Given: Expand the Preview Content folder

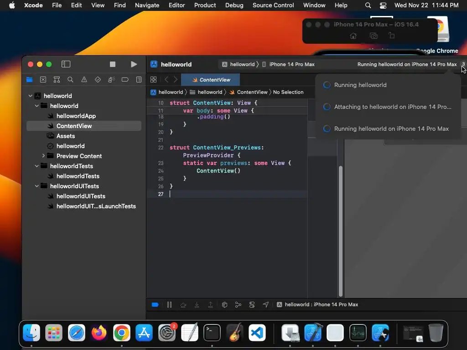Looking at the screenshot, I should pyautogui.click(x=43, y=156).
